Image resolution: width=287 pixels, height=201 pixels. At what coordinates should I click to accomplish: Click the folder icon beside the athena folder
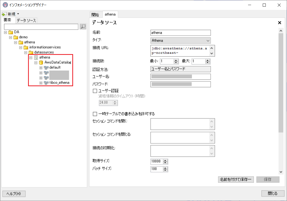coord(21,42)
